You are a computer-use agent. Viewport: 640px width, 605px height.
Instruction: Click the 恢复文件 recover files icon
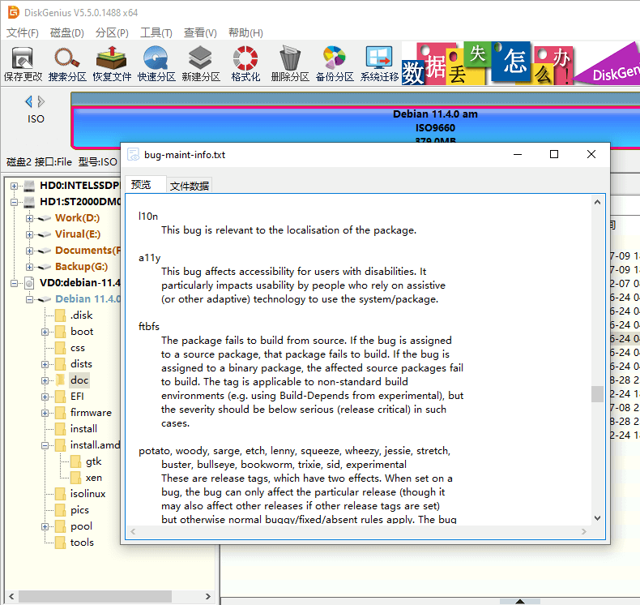(112, 64)
